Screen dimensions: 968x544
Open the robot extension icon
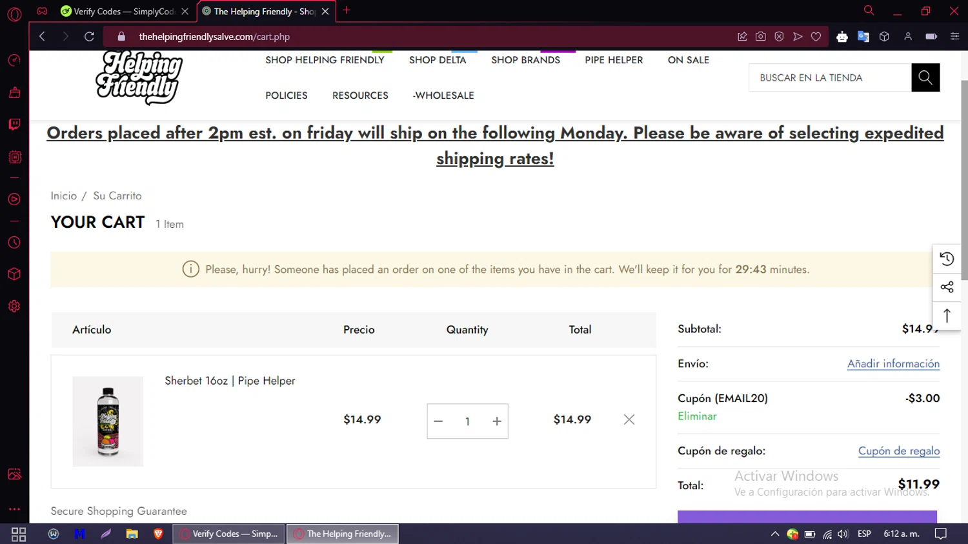point(842,37)
